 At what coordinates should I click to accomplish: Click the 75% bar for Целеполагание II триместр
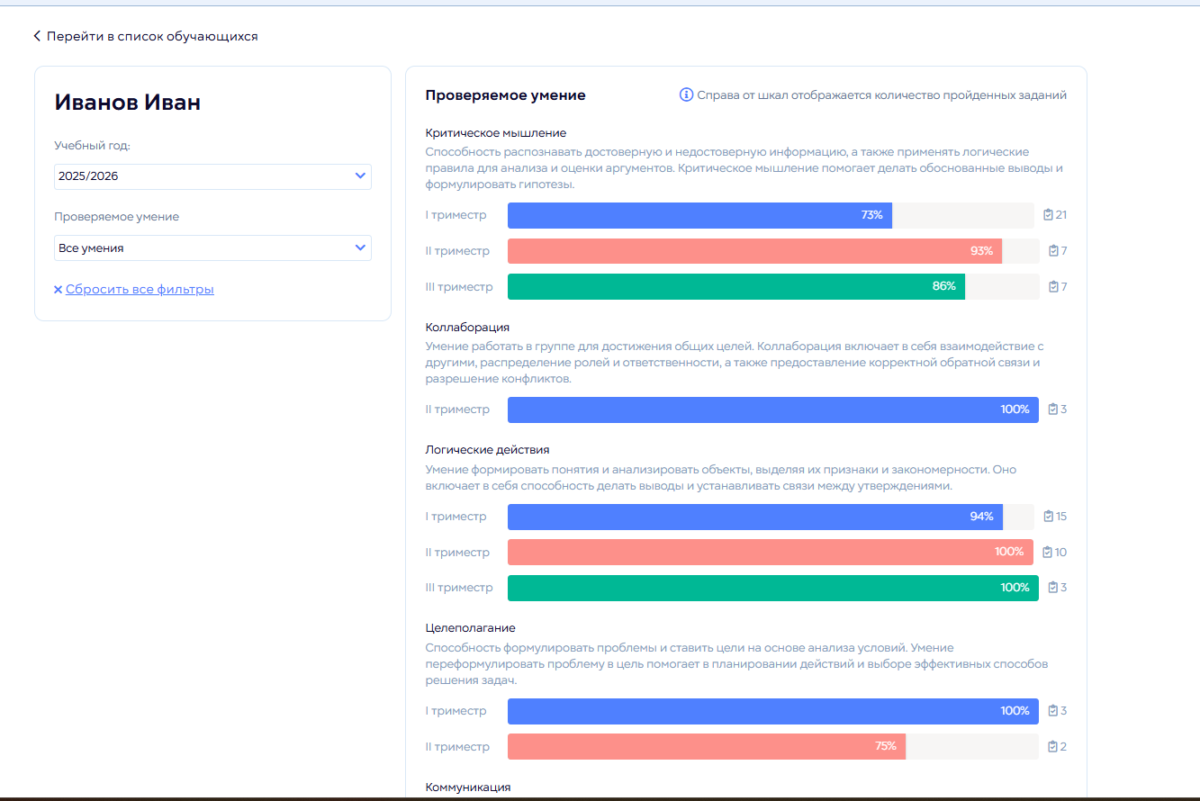(707, 747)
